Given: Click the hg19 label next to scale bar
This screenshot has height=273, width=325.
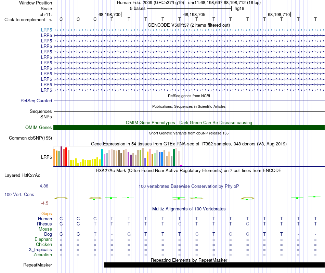Looking at the screenshot, I should (x=239, y=9).
